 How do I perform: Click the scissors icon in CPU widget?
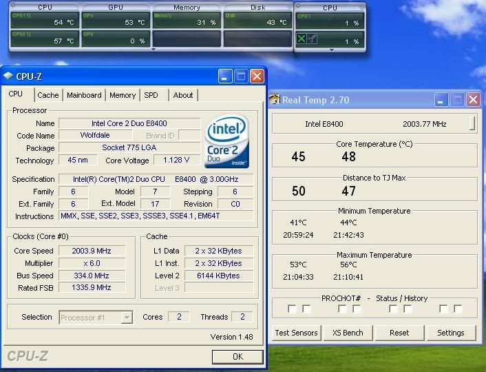312,39
